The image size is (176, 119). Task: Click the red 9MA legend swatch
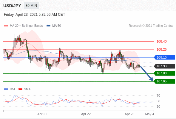coord(20,89)
